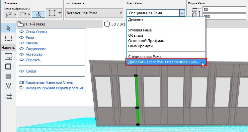Toggle visibility eye for Образец
Screen dimensions: 248x132
pos(21,60)
